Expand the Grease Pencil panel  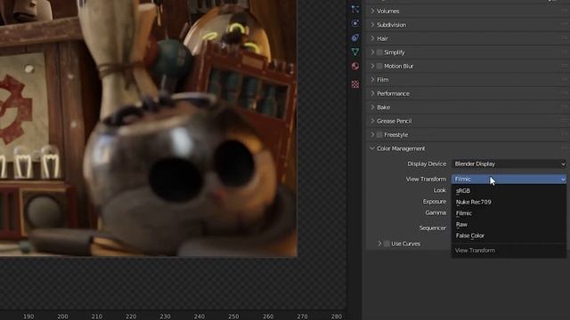click(x=372, y=121)
